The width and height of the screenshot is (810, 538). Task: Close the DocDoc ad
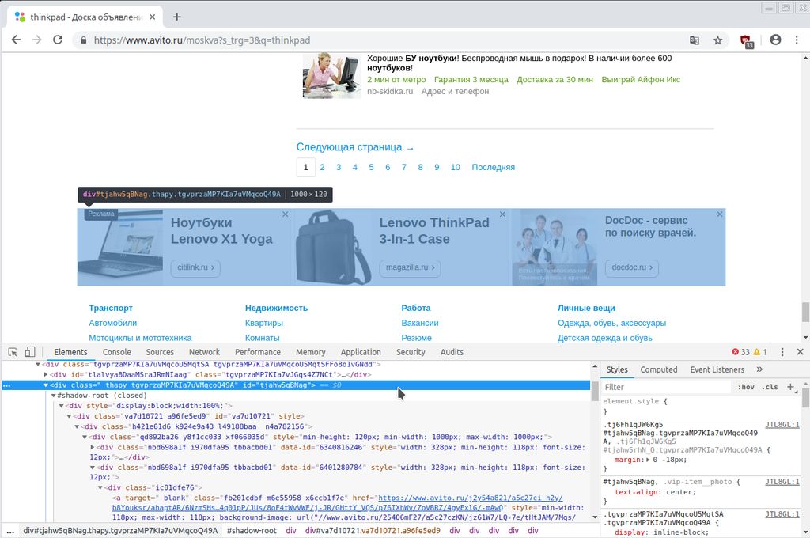(x=720, y=214)
